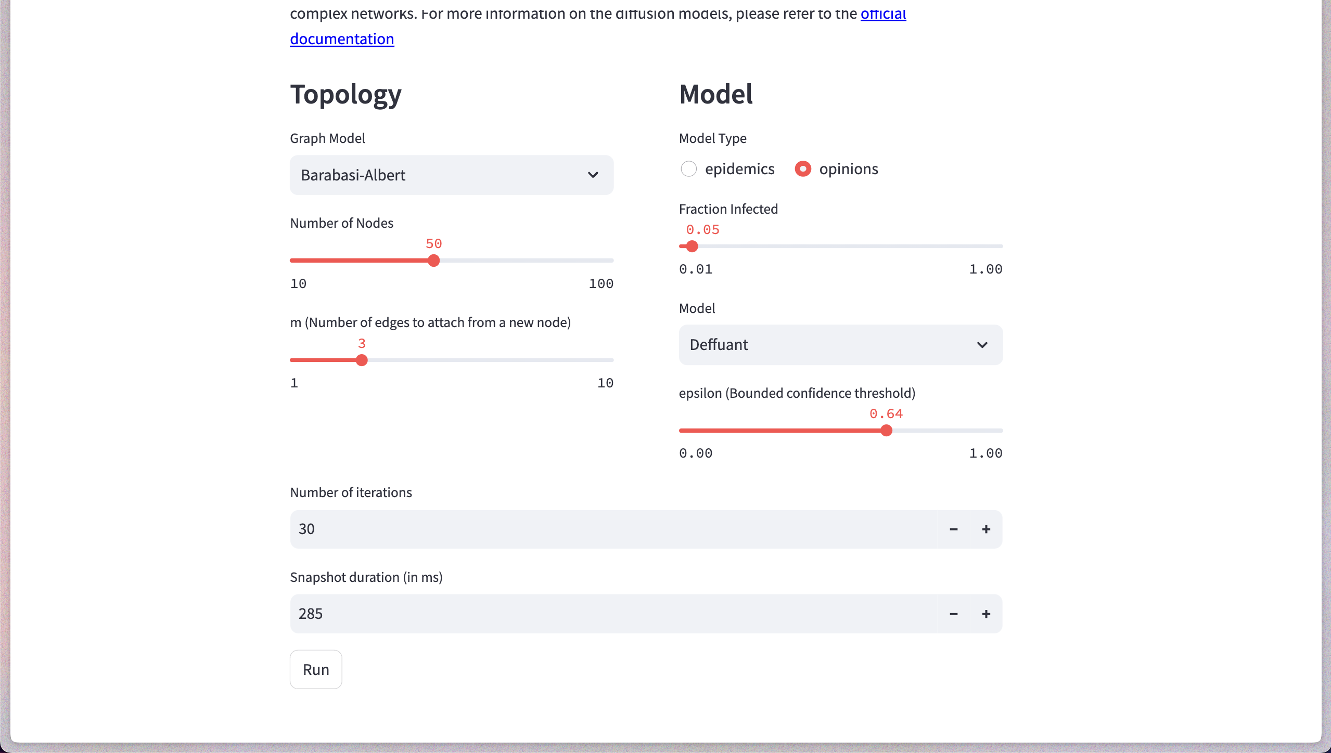The image size is (1331, 753).
Task: Click the Number of Nodes slider handle
Action: pyautogui.click(x=433, y=261)
